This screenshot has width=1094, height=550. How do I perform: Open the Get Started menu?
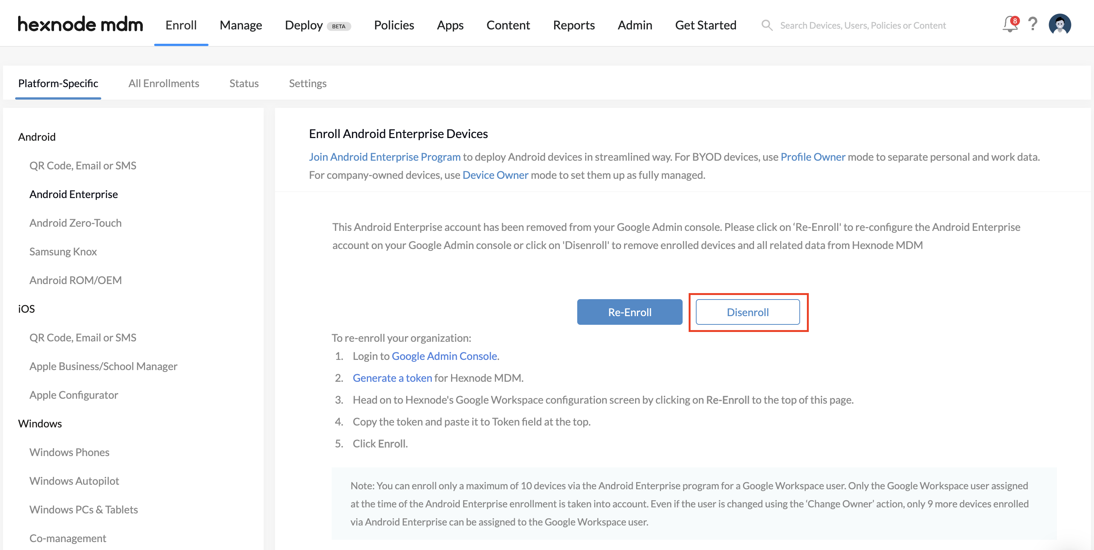(x=705, y=25)
